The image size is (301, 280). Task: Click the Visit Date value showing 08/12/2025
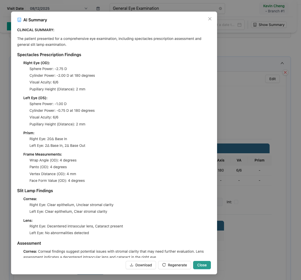[x=40, y=8]
